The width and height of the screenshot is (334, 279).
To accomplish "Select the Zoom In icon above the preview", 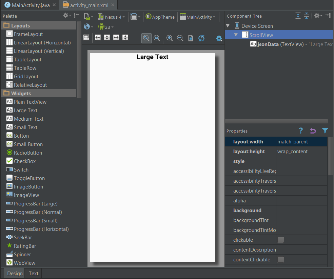I will click(170, 38).
